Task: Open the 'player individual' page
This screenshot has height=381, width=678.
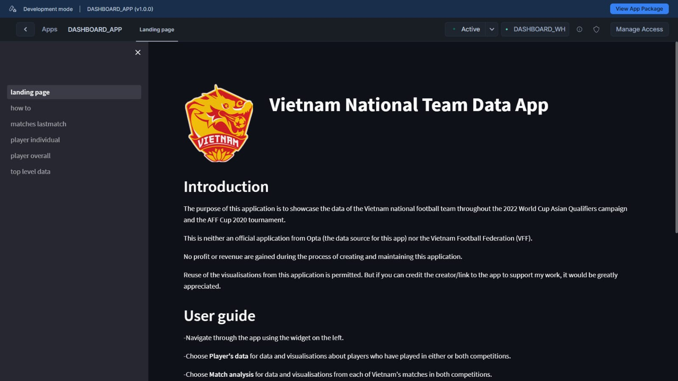Action: [x=35, y=140]
